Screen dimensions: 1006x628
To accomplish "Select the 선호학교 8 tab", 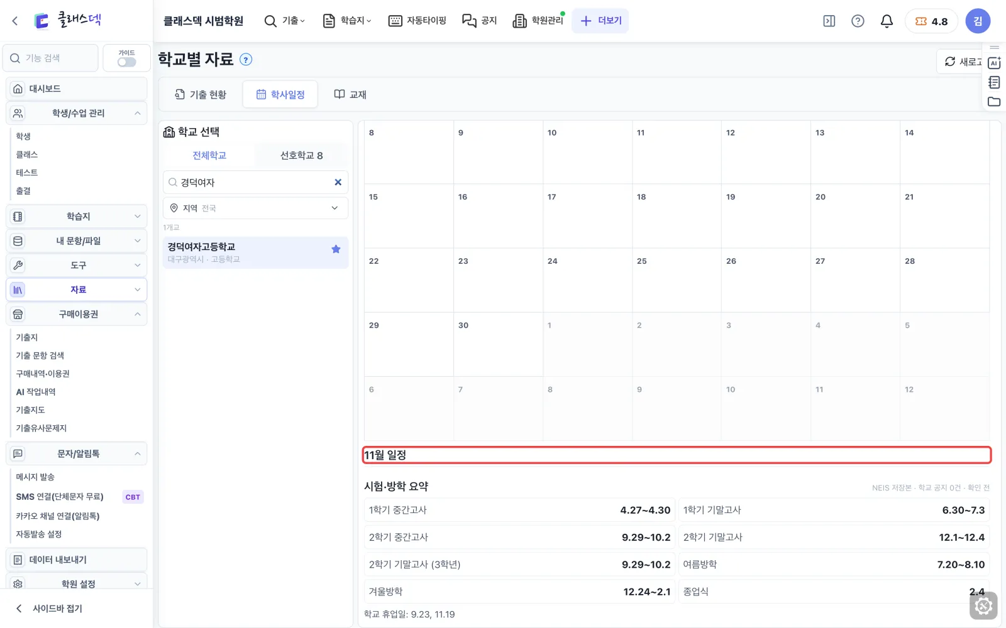I will coord(302,155).
